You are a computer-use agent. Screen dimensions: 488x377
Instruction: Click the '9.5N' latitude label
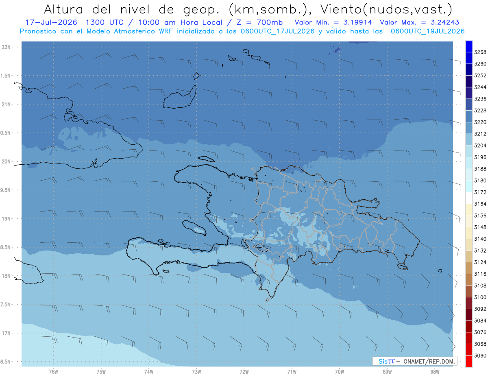6,190
